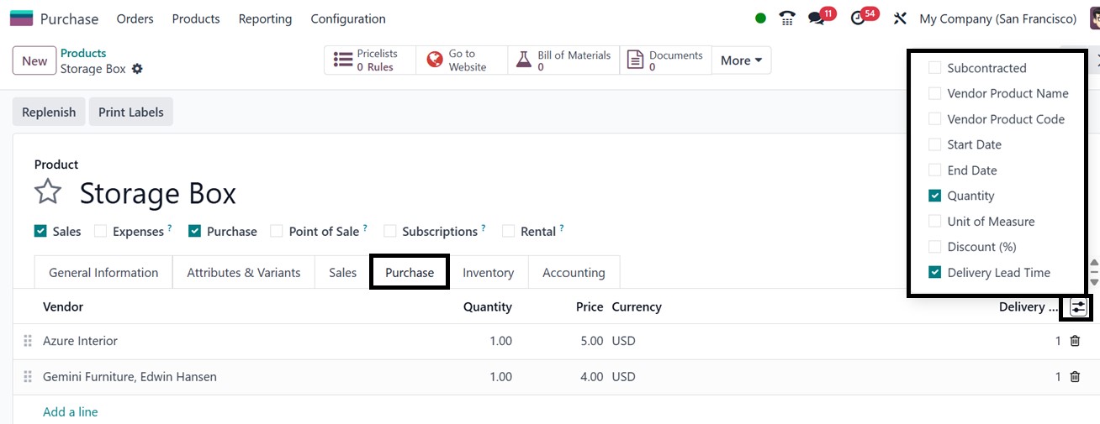
Task: Switch to the General Information tab
Action: pos(103,273)
